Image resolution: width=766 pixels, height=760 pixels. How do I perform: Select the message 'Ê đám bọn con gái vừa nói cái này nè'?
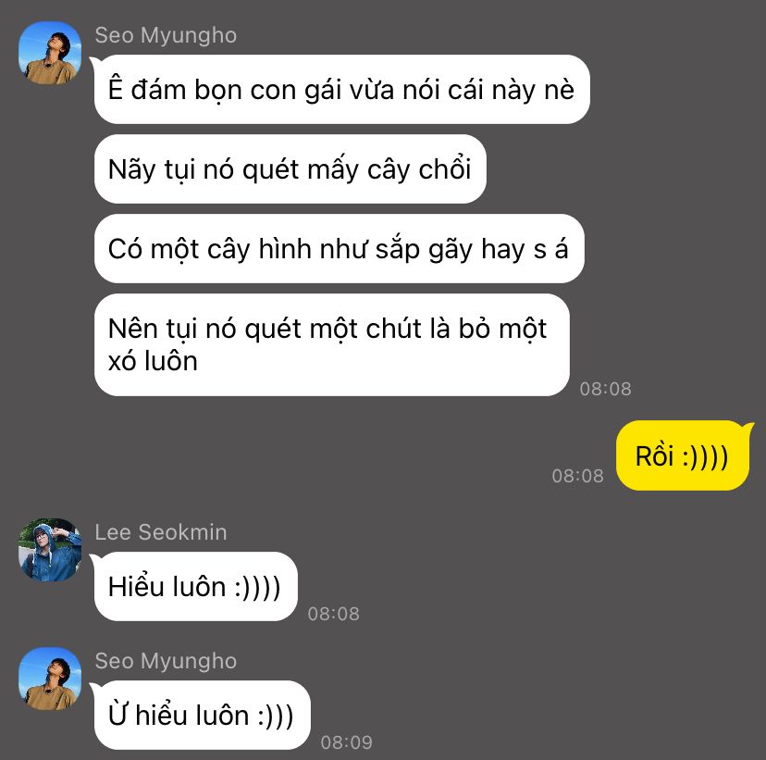coord(341,90)
